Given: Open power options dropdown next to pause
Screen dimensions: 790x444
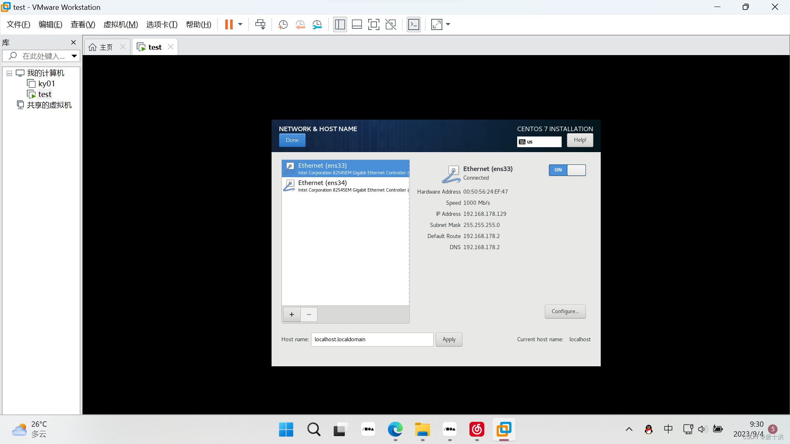Looking at the screenshot, I should (240, 25).
